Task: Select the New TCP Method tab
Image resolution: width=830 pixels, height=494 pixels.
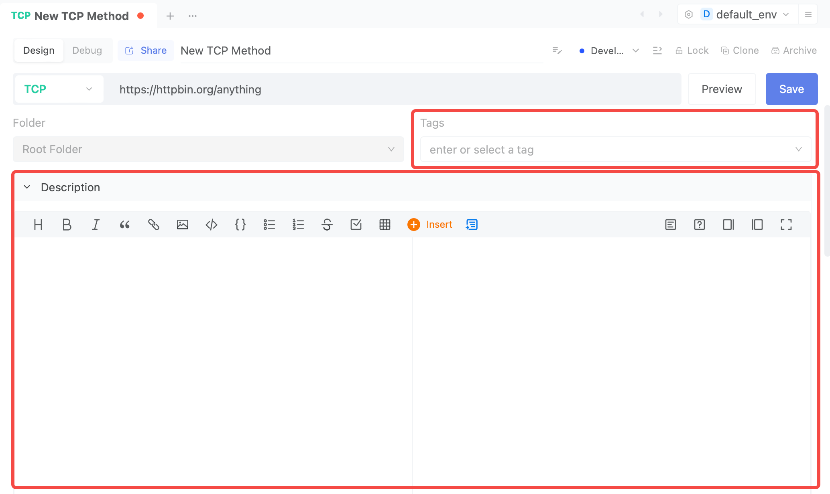Action: [78, 16]
